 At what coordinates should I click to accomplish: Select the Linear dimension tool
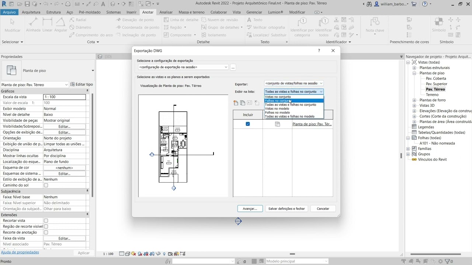[47, 25]
